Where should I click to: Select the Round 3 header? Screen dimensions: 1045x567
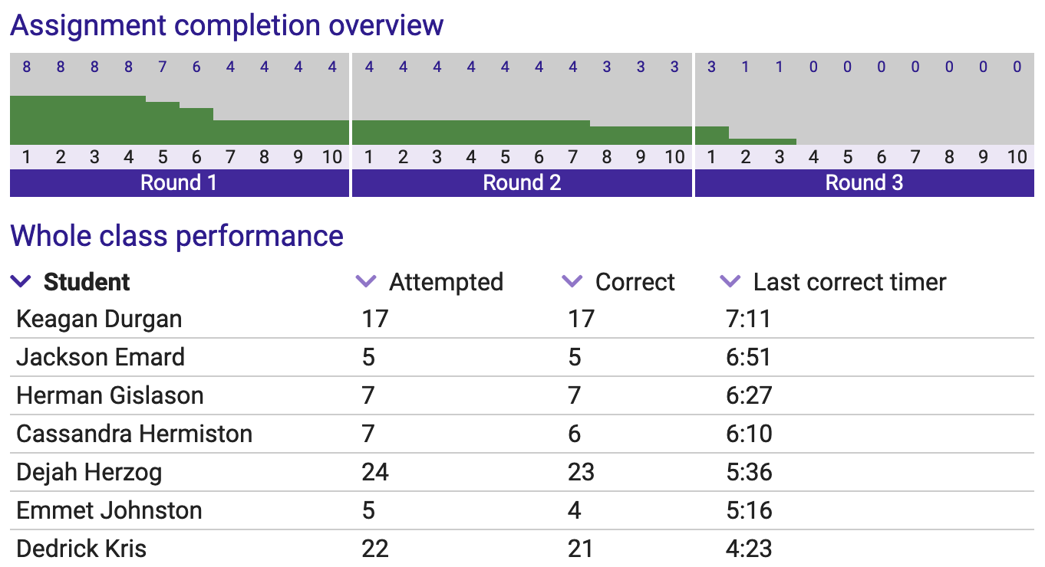point(865,182)
